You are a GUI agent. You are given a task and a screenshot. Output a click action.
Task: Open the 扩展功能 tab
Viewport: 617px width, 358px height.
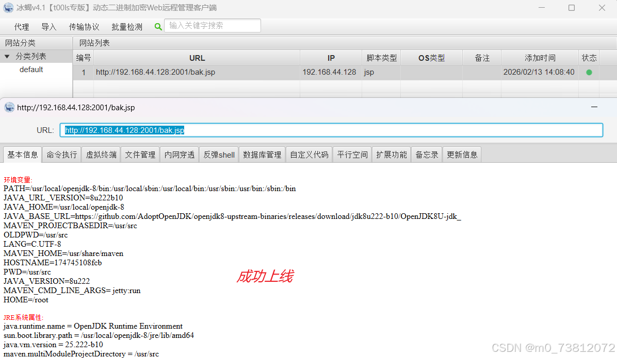click(392, 155)
